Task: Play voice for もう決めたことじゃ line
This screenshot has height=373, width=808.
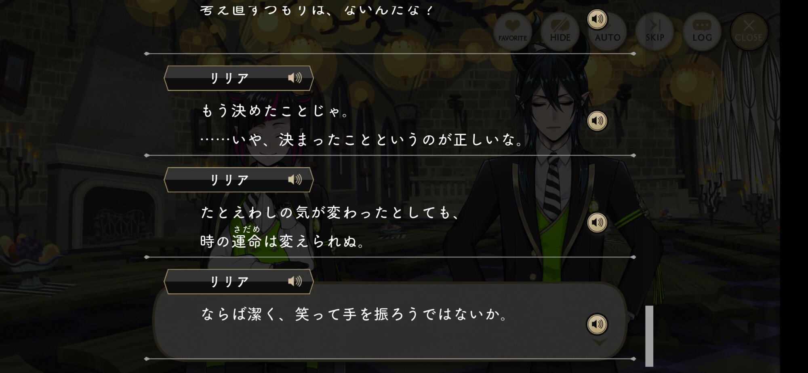Action: coord(597,121)
